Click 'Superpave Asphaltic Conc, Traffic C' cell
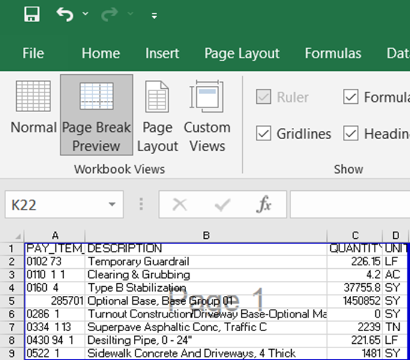Viewport: 410px width, 360px height. (206, 328)
